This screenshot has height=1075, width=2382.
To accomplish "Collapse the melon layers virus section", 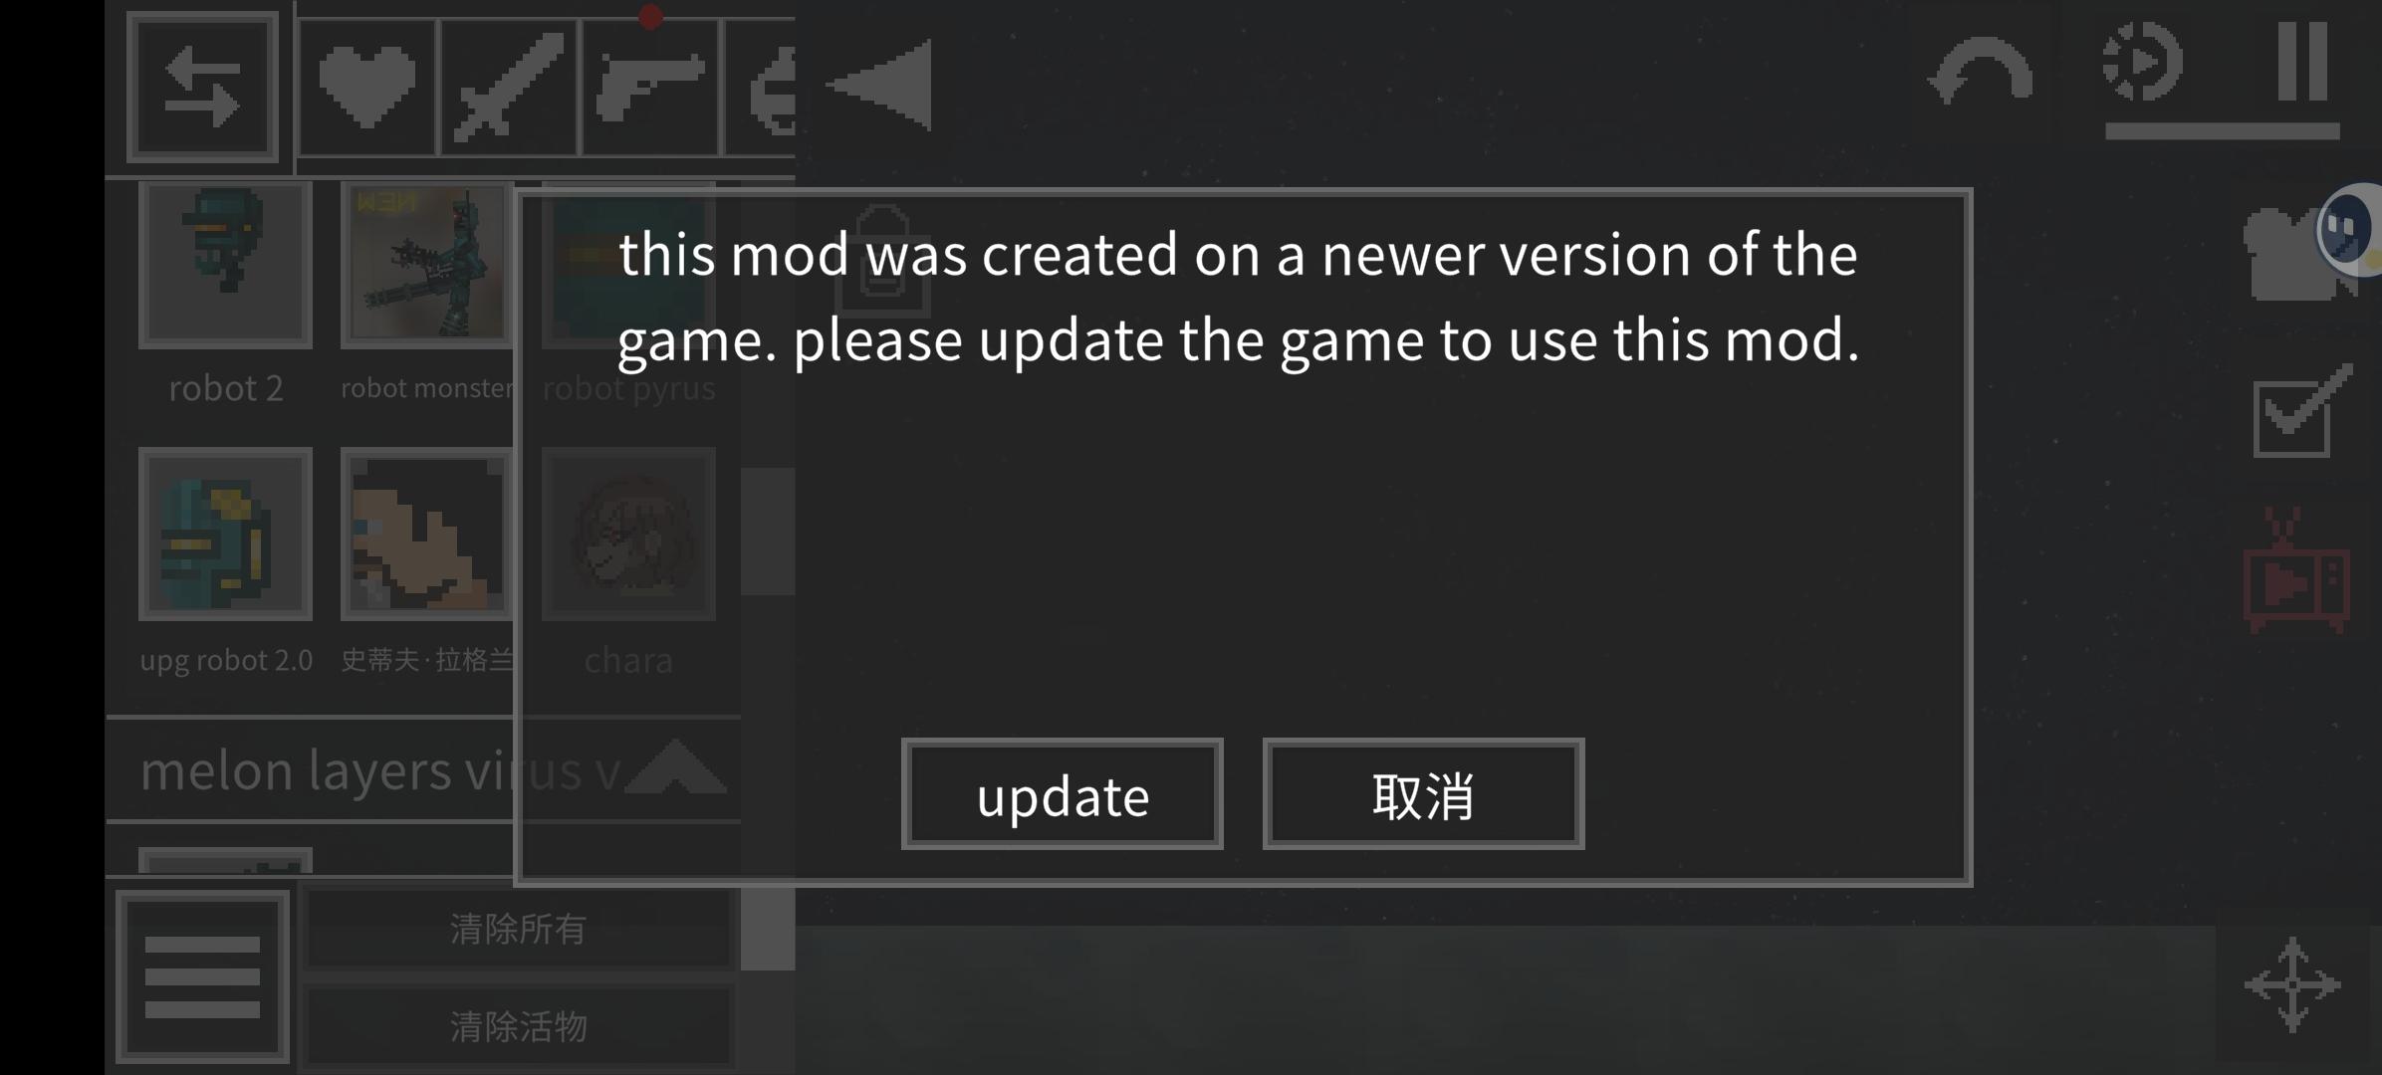I will coord(677,768).
